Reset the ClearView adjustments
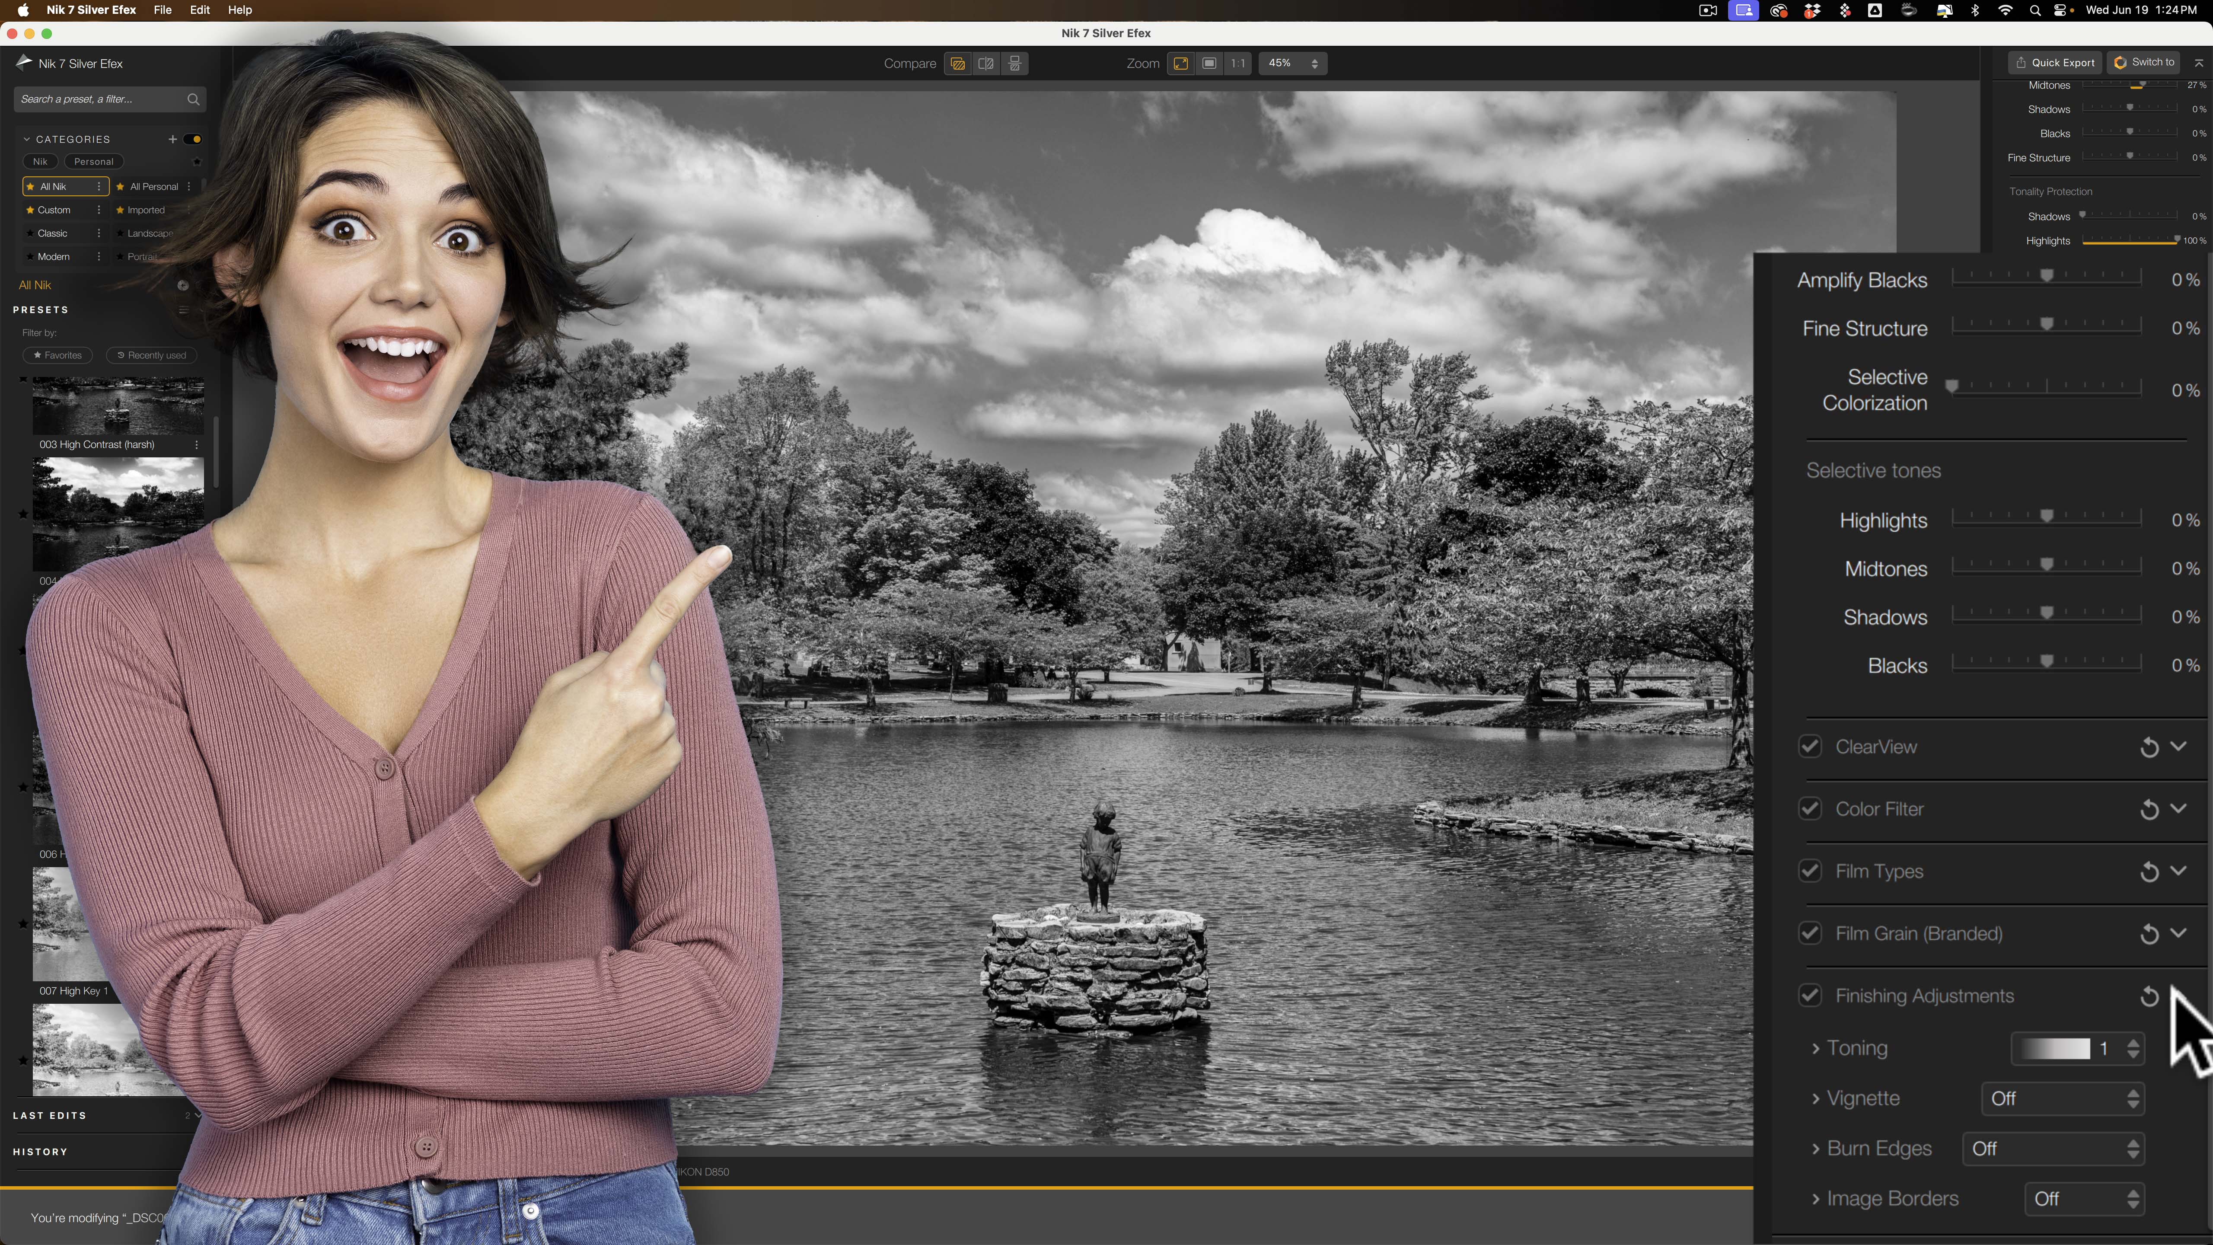Image resolution: width=2213 pixels, height=1245 pixels. click(x=2149, y=747)
